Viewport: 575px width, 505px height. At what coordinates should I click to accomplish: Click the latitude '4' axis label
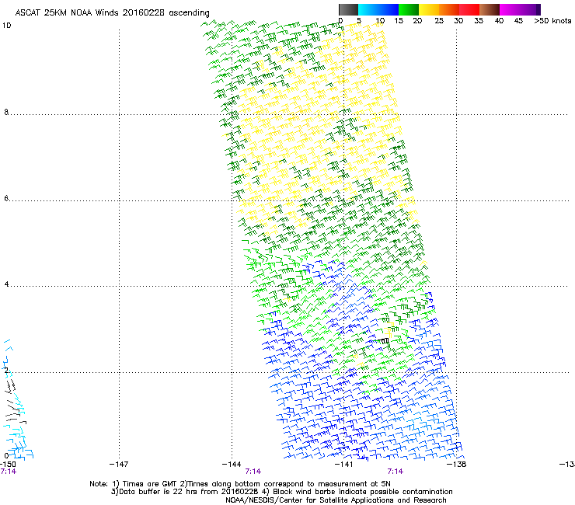[6, 284]
